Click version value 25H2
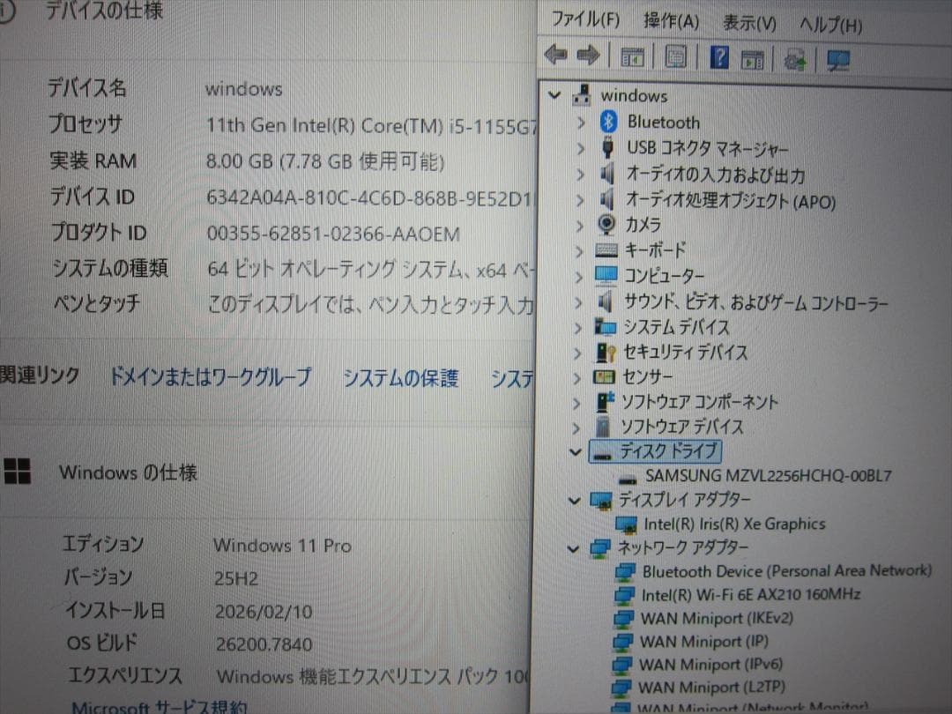The height and width of the screenshot is (714, 952). 236,578
